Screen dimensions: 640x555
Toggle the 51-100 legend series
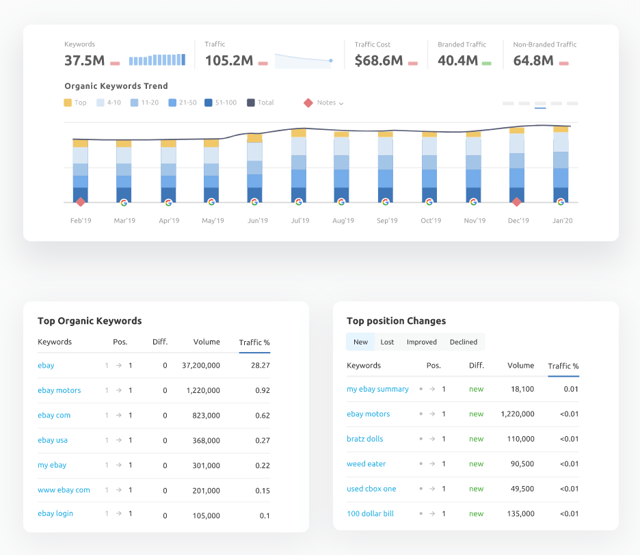pyautogui.click(x=220, y=103)
